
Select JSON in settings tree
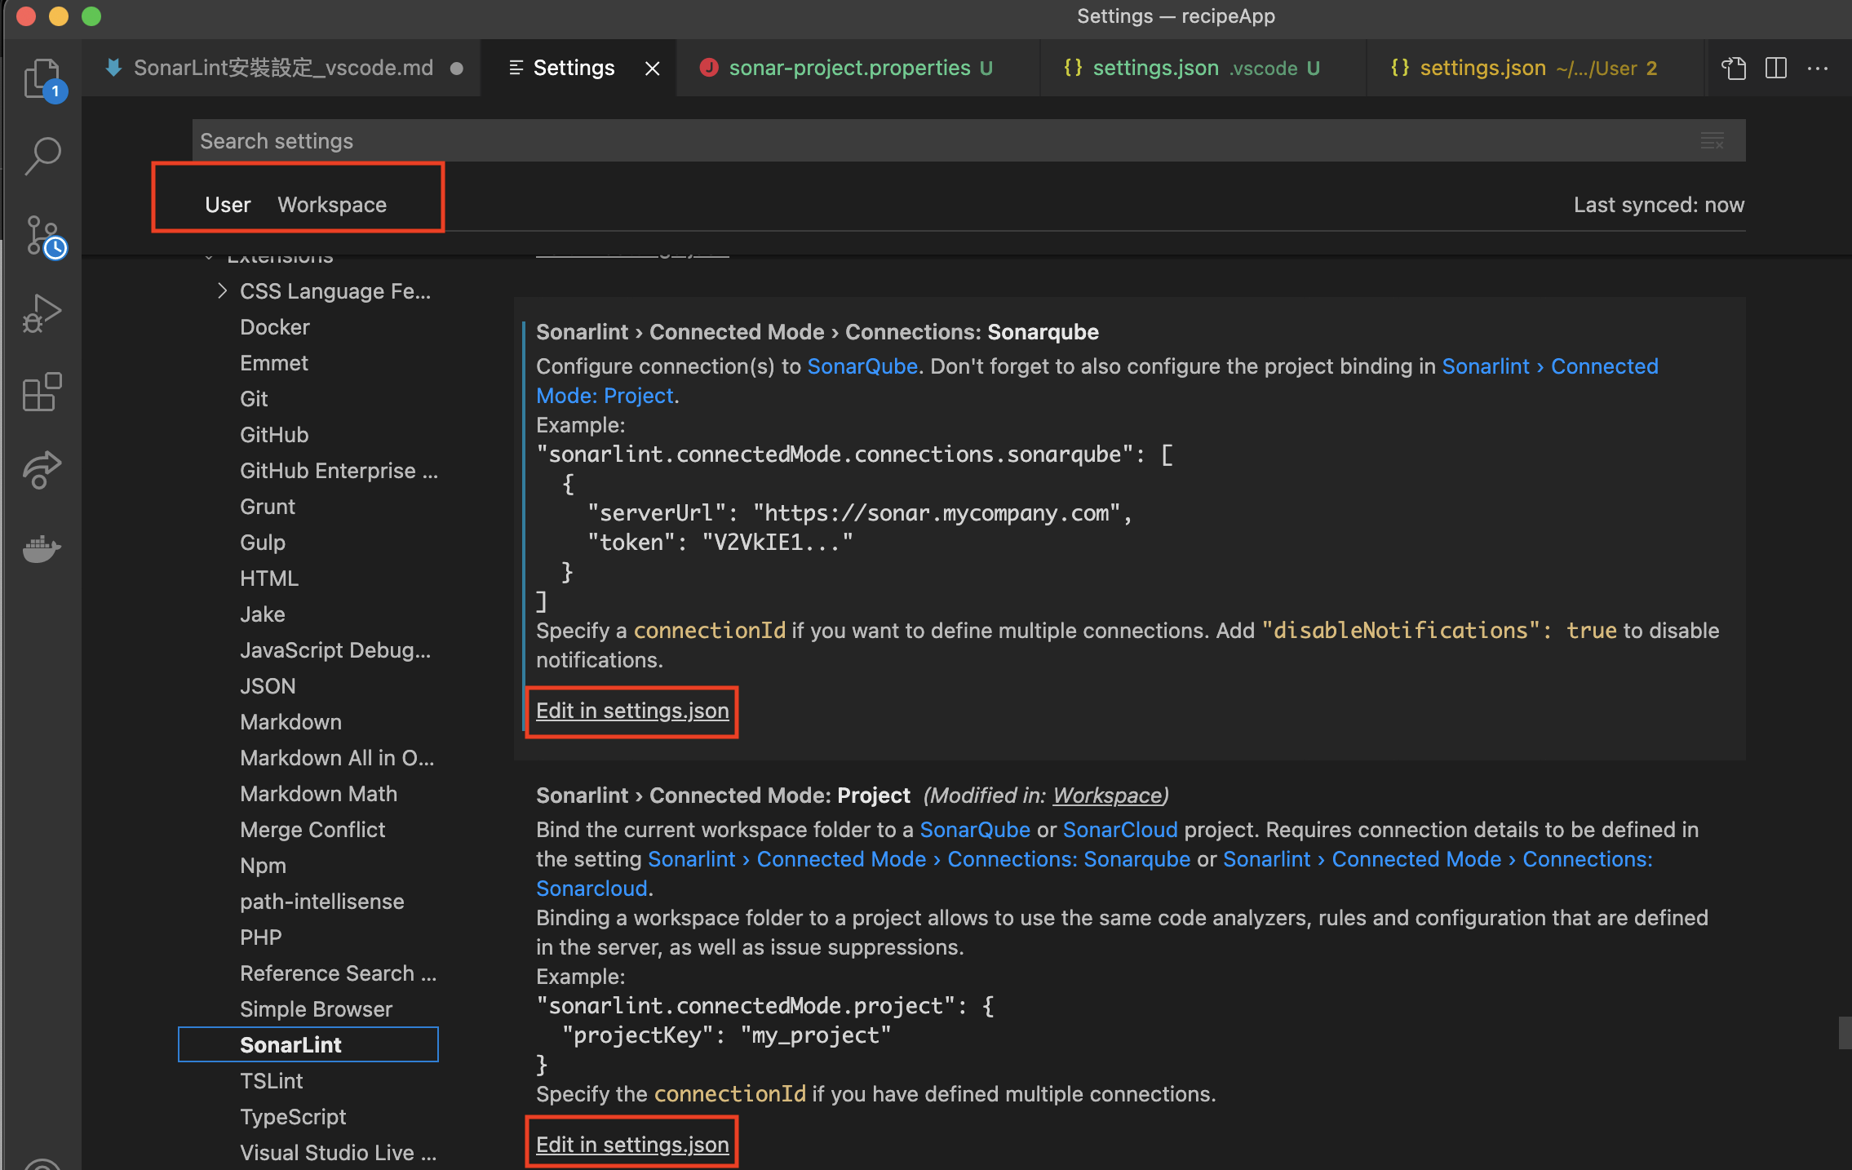point(268,686)
